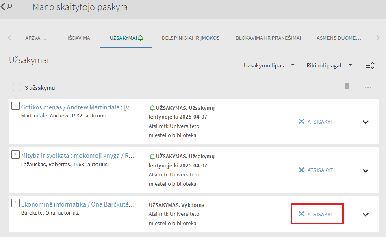Open the Rikiuoti pagal dropdown
The image size is (386, 237).
(330, 65)
